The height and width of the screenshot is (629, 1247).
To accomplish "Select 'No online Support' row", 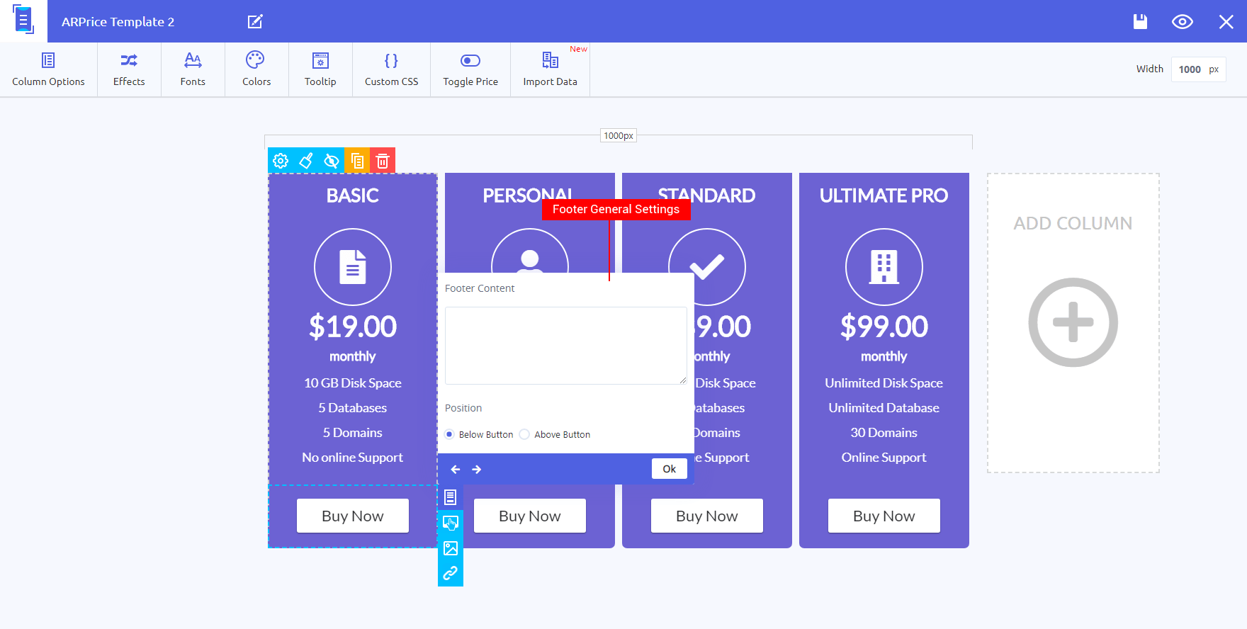I will pyautogui.click(x=353, y=458).
